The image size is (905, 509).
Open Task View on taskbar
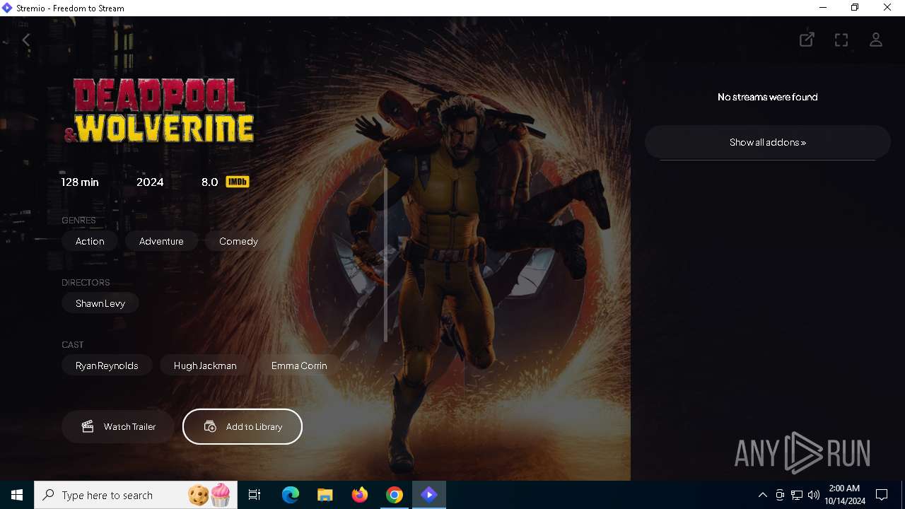click(x=255, y=495)
